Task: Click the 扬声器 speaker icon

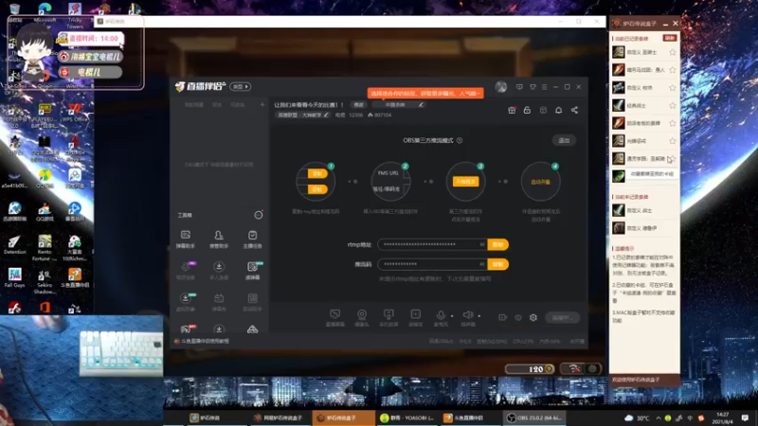Action: point(467,315)
